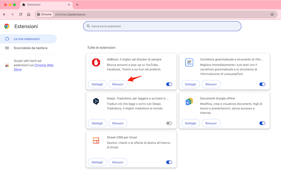
Task: Reload the extensions page
Action: (x=21, y=14)
